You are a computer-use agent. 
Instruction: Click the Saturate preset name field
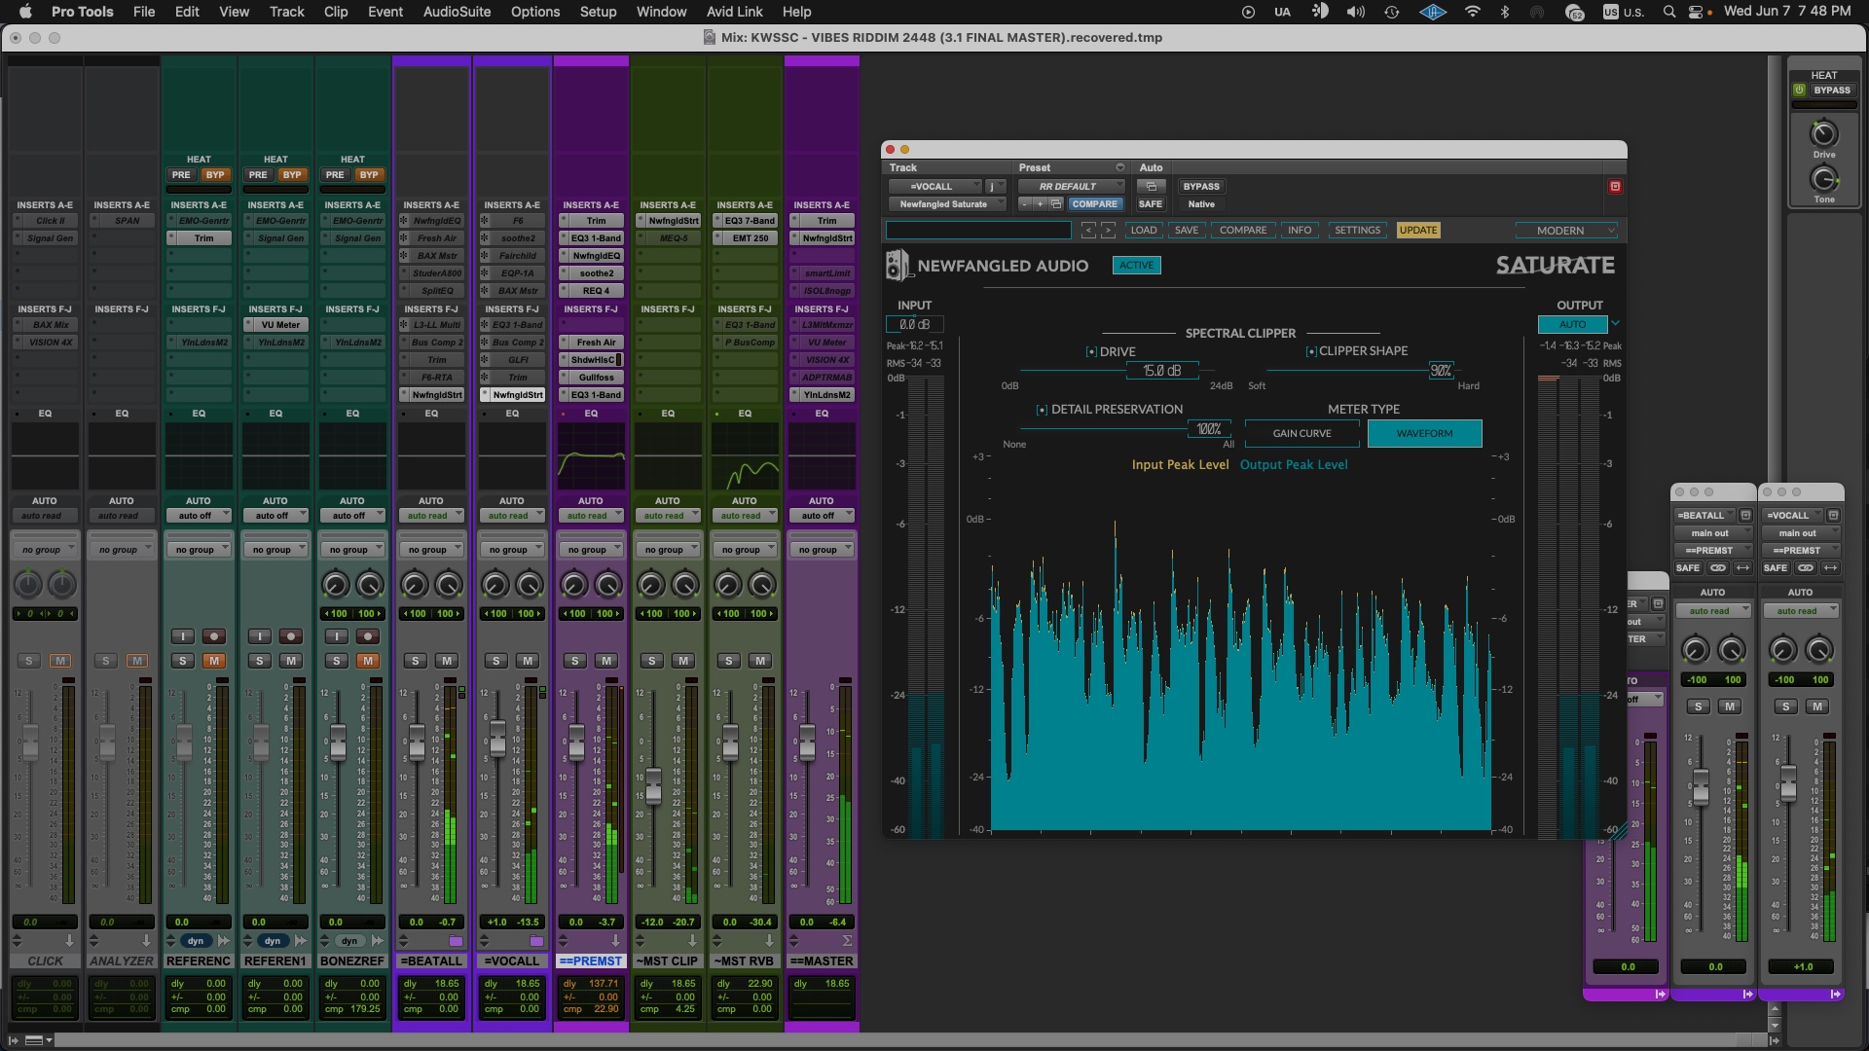(x=978, y=231)
